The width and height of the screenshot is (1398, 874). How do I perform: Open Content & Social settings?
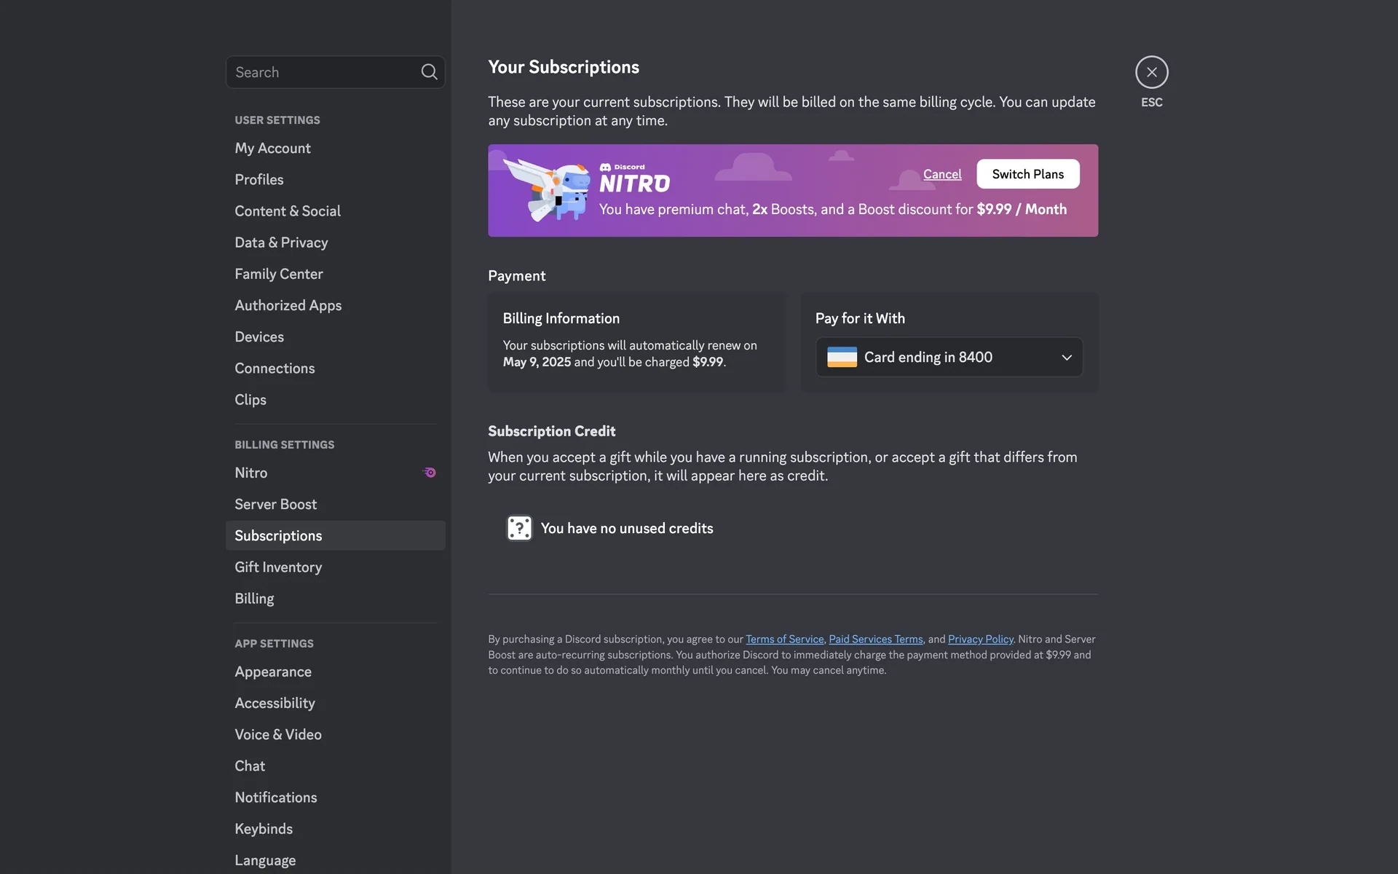click(x=335, y=210)
